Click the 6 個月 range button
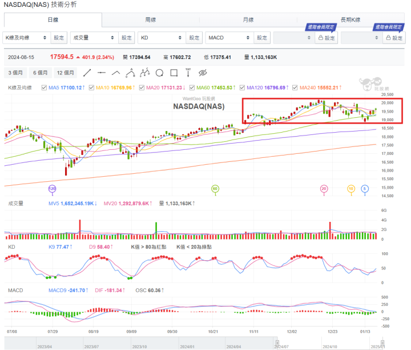This screenshot has height=350, width=411. pyautogui.click(x=41, y=73)
